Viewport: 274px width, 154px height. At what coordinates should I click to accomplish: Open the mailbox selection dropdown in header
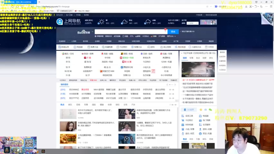192,23
